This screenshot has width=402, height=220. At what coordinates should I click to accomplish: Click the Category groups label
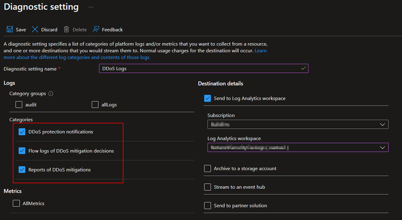pyautogui.click(x=28, y=94)
